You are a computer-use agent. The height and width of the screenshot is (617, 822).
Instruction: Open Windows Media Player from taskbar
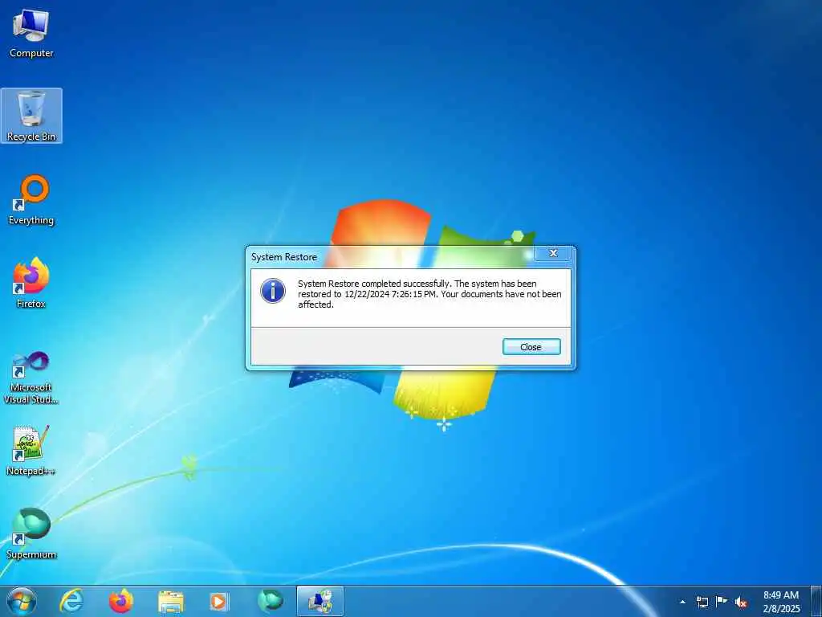(x=219, y=601)
